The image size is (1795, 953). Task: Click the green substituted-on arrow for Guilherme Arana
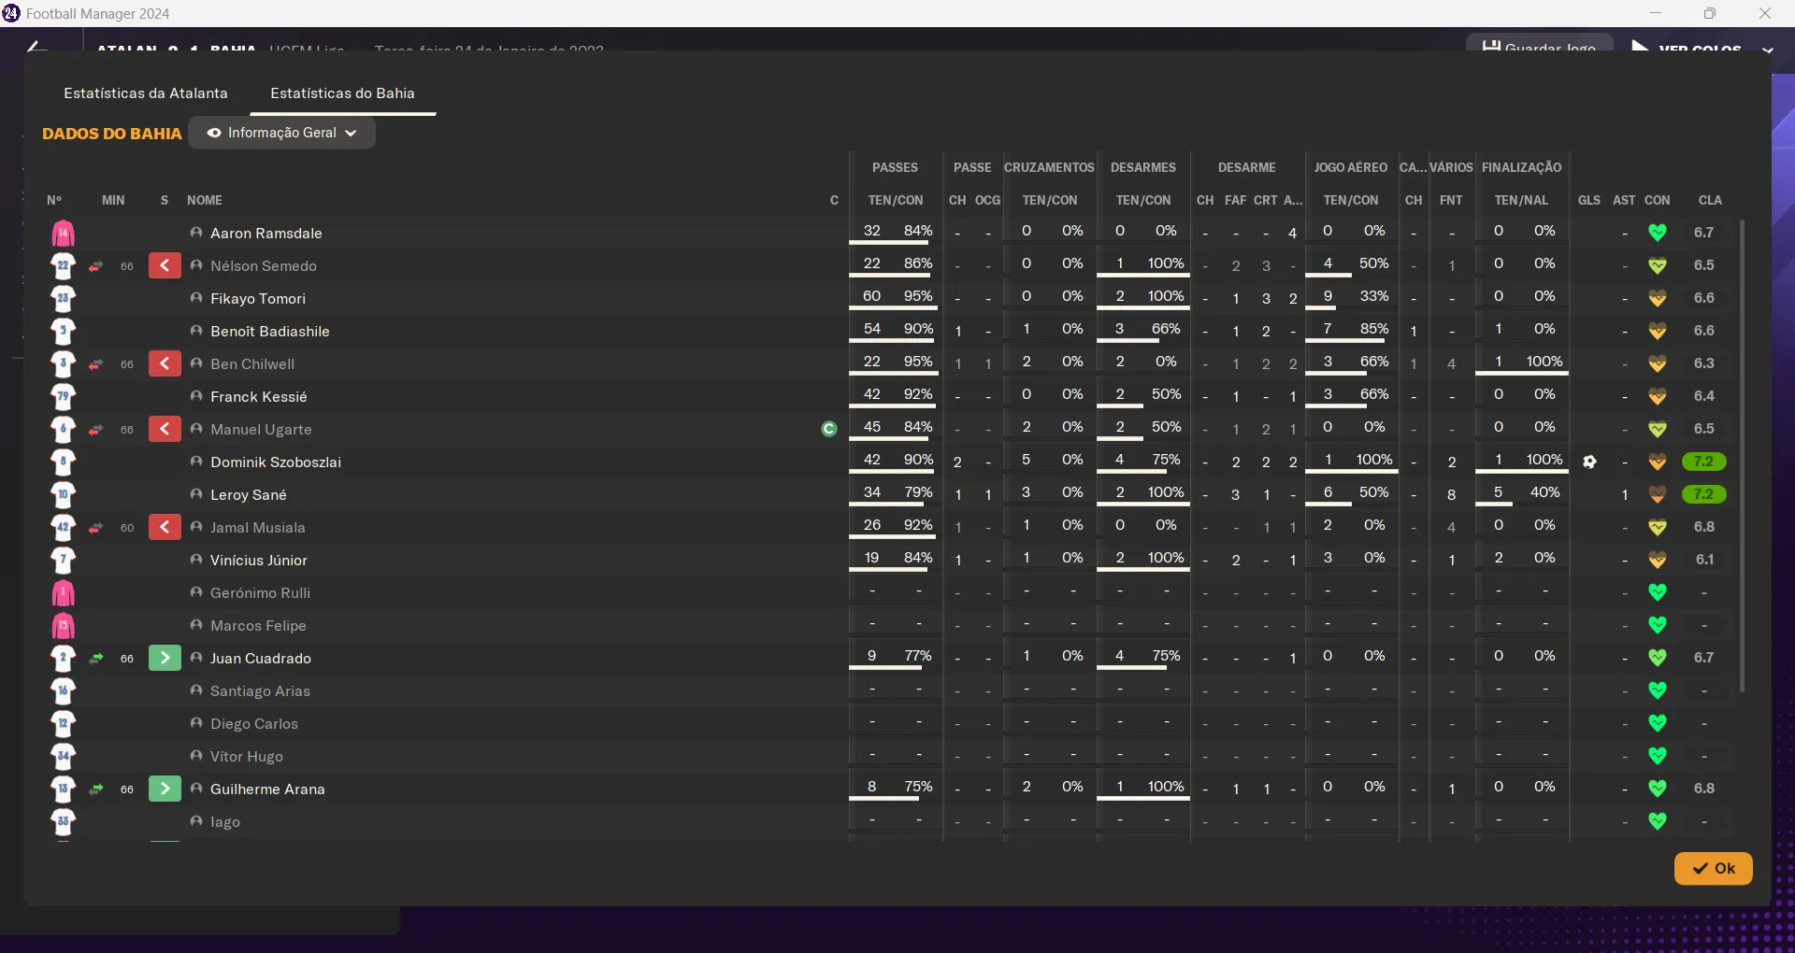[165, 789]
